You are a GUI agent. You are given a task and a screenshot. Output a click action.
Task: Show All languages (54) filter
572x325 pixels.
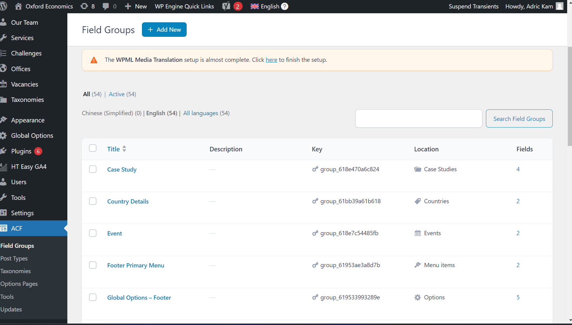click(x=206, y=113)
